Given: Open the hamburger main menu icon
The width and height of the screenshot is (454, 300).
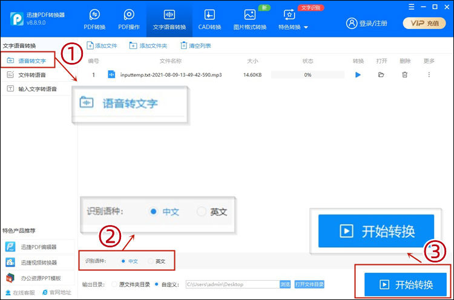Looking at the screenshot, I should (411, 7).
